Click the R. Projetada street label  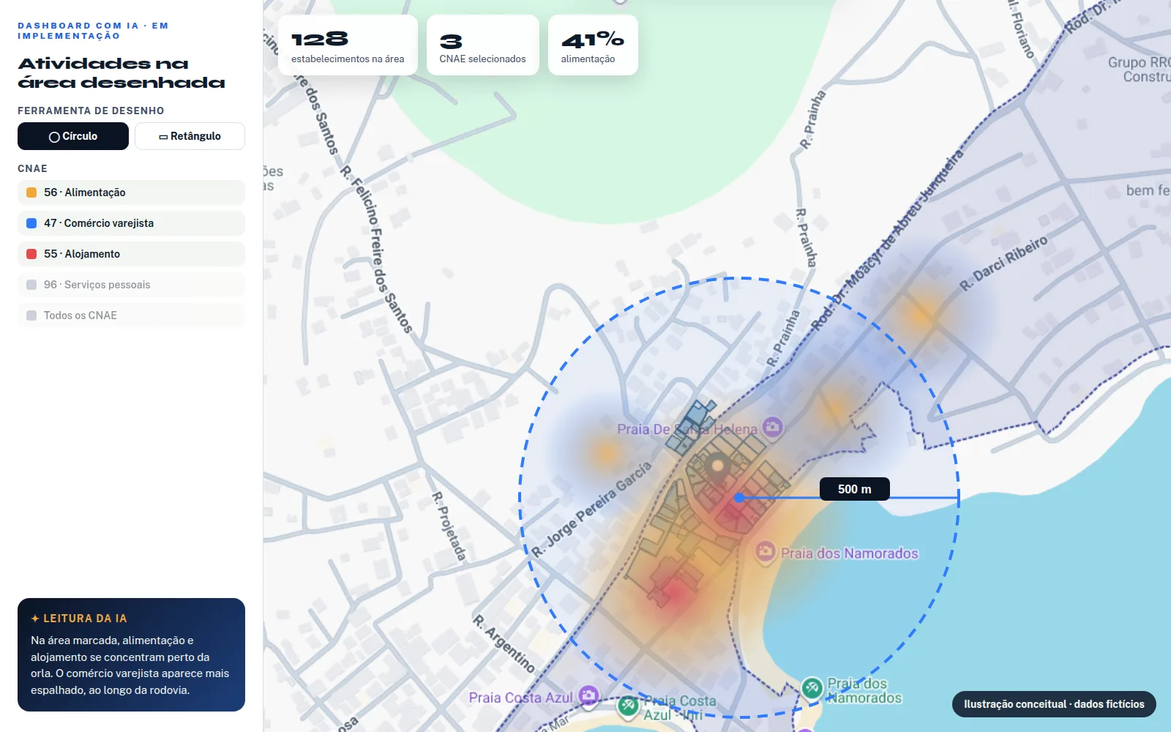click(449, 526)
